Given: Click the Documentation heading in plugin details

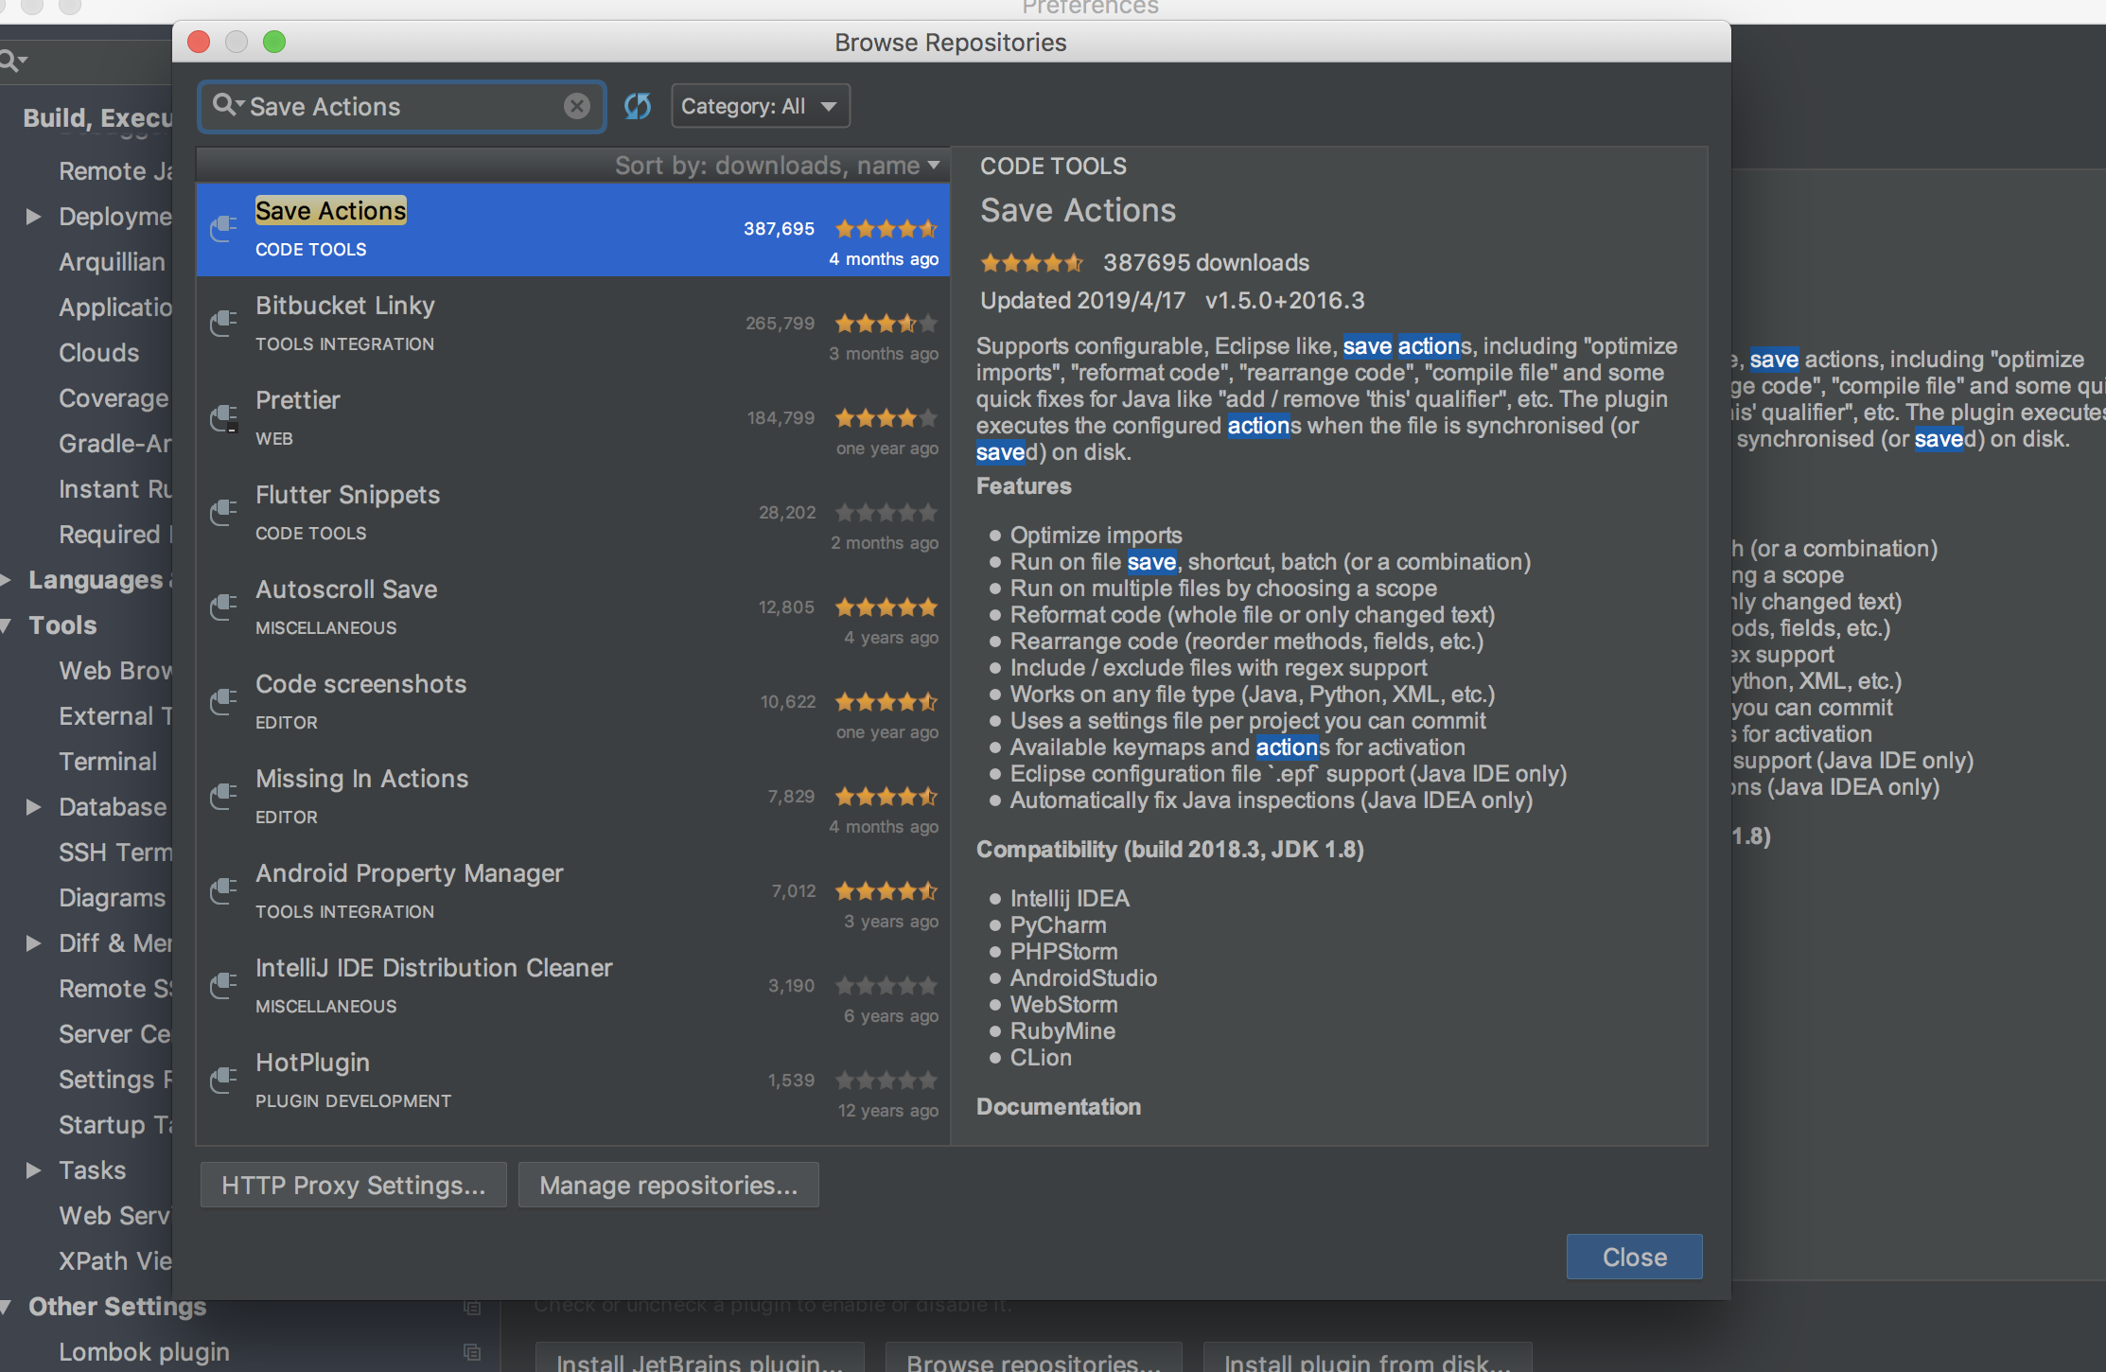Looking at the screenshot, I should [x=1058, y=1106].
